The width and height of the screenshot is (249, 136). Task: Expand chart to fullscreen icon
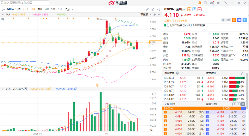coord(153,9)
